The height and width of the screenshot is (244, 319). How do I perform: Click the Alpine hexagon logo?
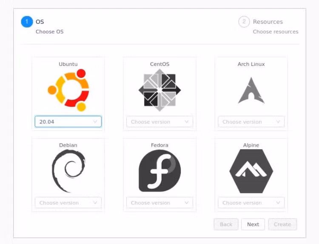[251, 171]
